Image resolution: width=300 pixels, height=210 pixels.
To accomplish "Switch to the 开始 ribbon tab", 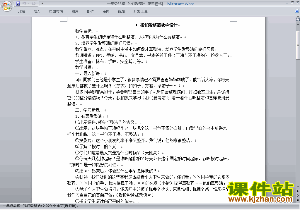I will 21,11.
